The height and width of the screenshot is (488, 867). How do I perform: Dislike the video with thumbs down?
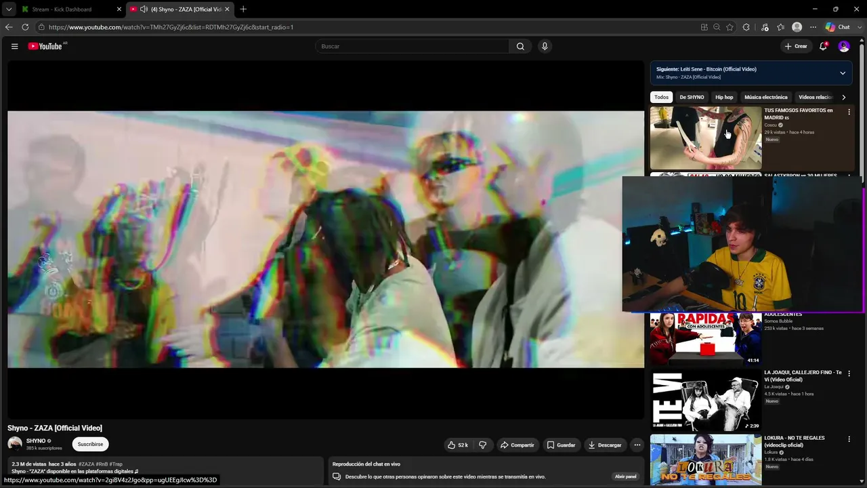483,445
